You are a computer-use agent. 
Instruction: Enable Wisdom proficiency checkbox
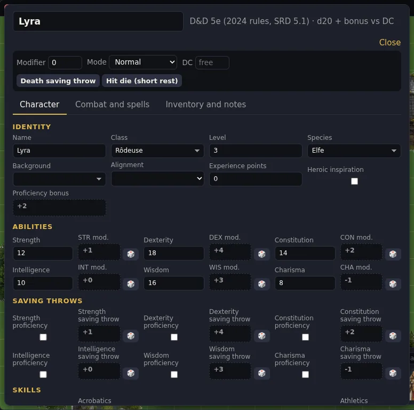tap(174, 374)
